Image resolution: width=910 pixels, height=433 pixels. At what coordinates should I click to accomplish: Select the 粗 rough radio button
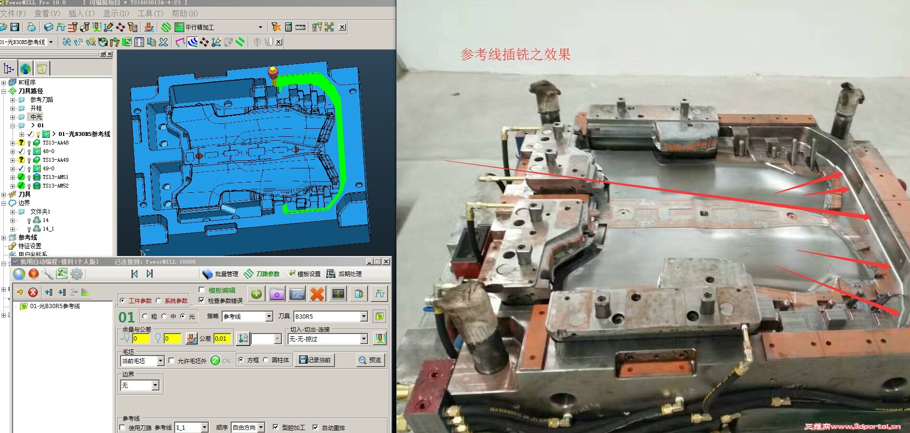145,316
